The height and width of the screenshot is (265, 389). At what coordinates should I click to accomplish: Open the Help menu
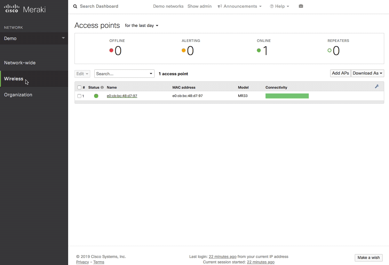(280, 6)
